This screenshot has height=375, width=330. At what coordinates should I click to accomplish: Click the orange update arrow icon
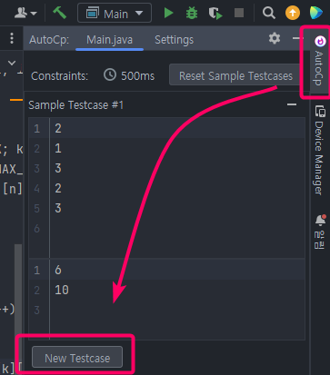(x=293, y=13)
